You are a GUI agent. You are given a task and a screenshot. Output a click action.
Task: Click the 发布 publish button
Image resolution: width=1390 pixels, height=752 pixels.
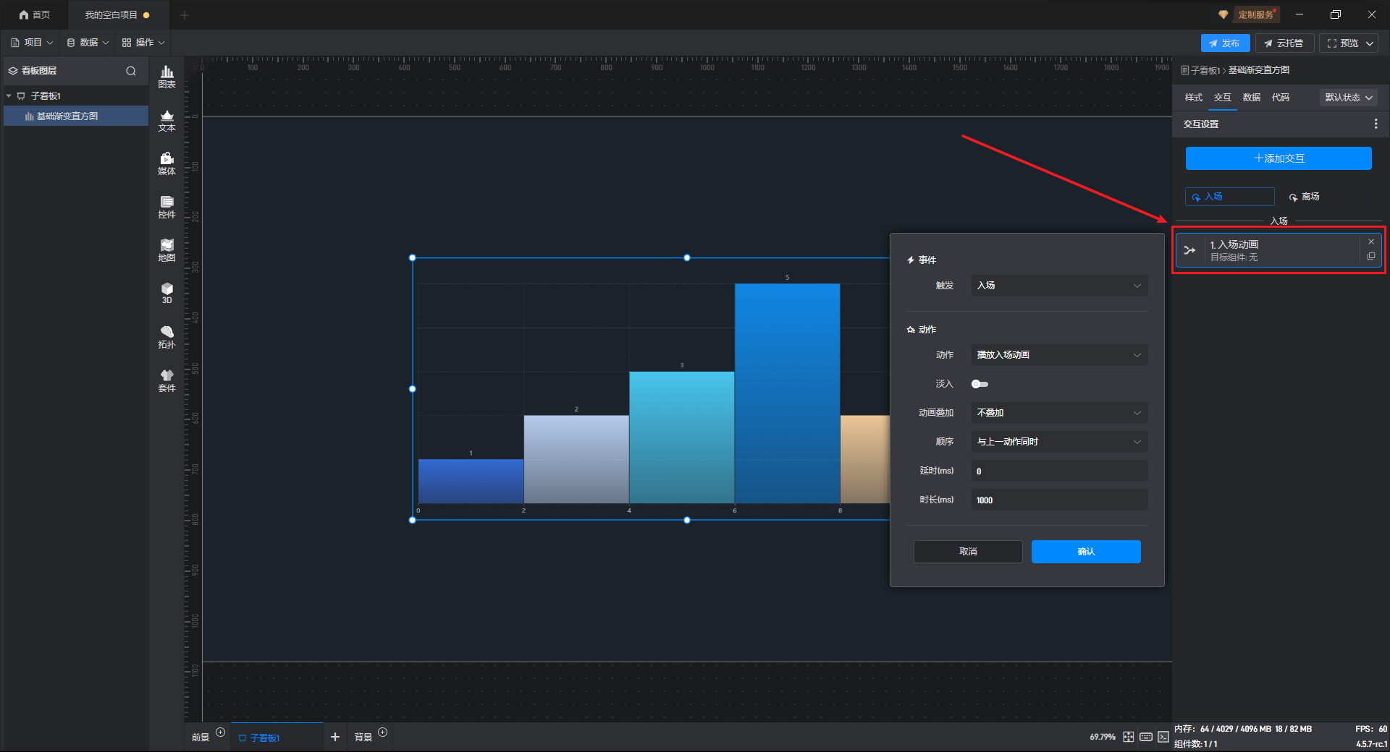pos(1225,43)
